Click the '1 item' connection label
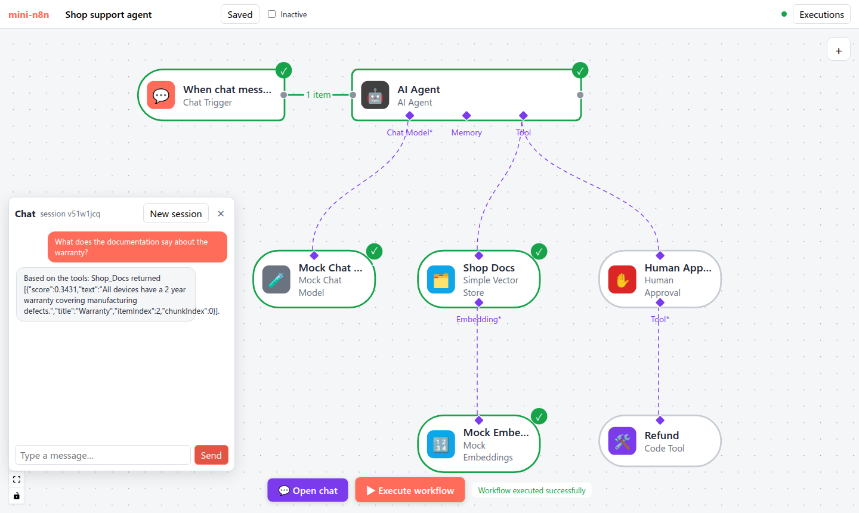Image resolution: width=859 pixels, height=513 pixels. [319, 95]
